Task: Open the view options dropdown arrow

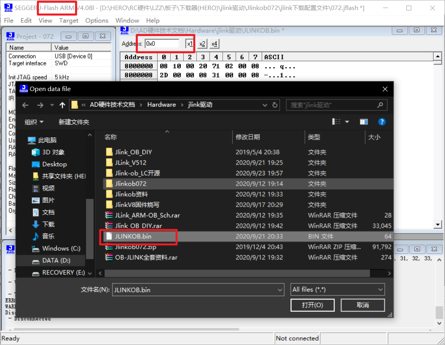Action: click(347, 122)
